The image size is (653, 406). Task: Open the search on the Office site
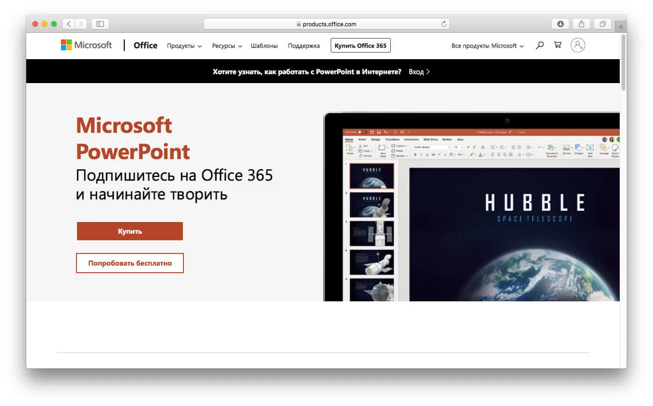point(539,45)
